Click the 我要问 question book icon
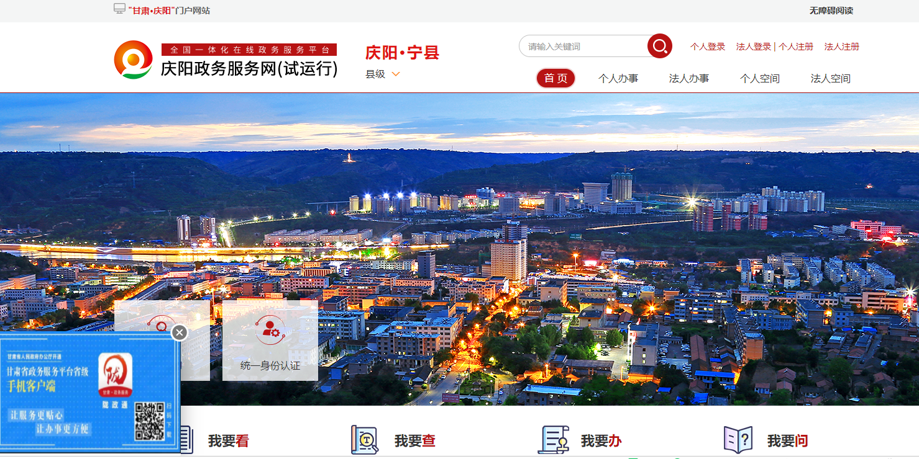919x459 pixels. coord(738,440)
